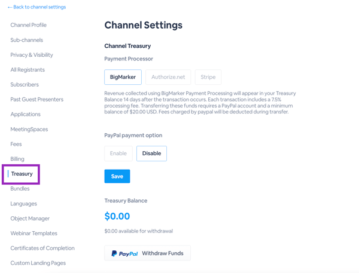Disable the PayPal payment option
Screen dimensions: 359x273
151,154
